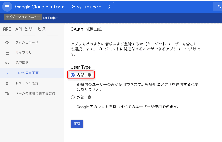
Task: Click the dashboard icon in sidebar
Action: 7,42
